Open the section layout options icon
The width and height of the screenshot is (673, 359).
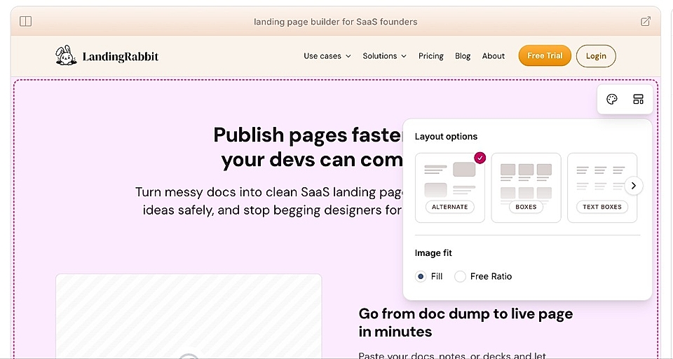pyautogui.click(x=638, y=99)
